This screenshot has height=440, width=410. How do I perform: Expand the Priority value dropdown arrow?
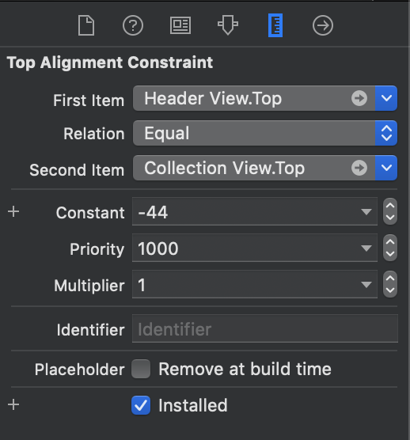point(366,248)
